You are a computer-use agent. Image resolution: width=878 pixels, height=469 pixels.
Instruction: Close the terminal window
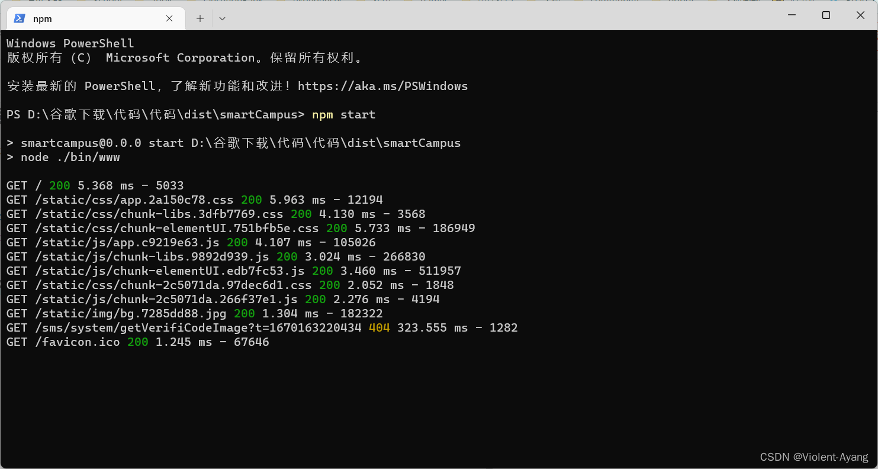click(x=860, y=15)
